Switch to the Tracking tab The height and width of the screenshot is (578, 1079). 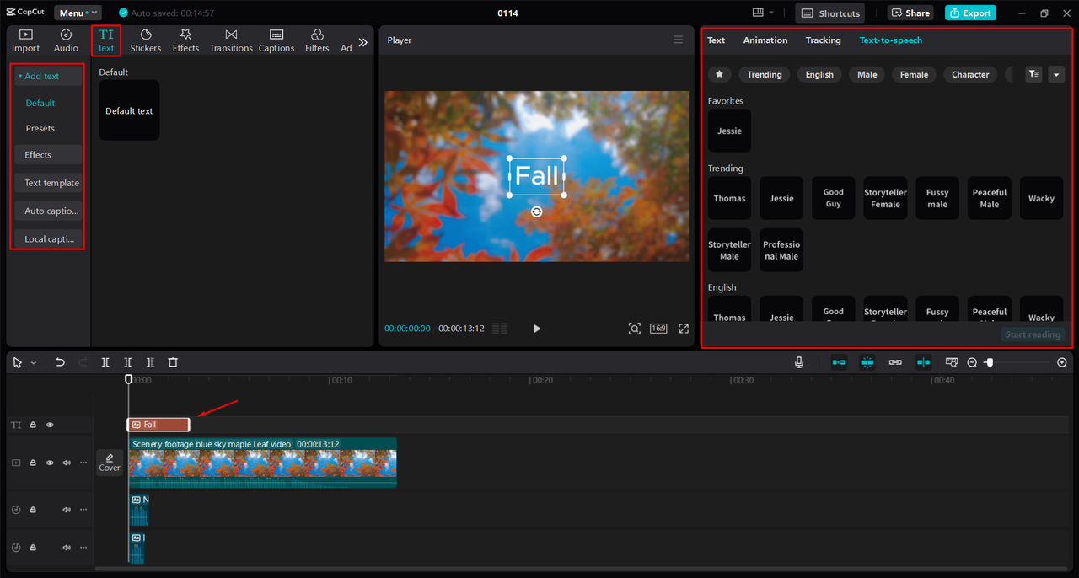click(x=823, y=40)
